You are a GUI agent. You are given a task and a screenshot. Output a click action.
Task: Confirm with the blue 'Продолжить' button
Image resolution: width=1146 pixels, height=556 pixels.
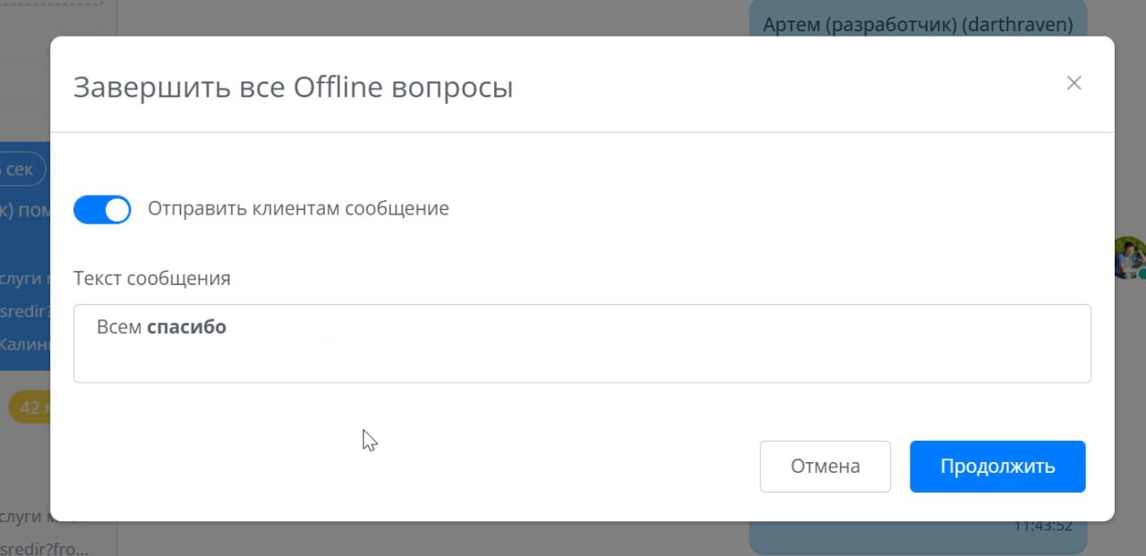click(x=997, y=466)
